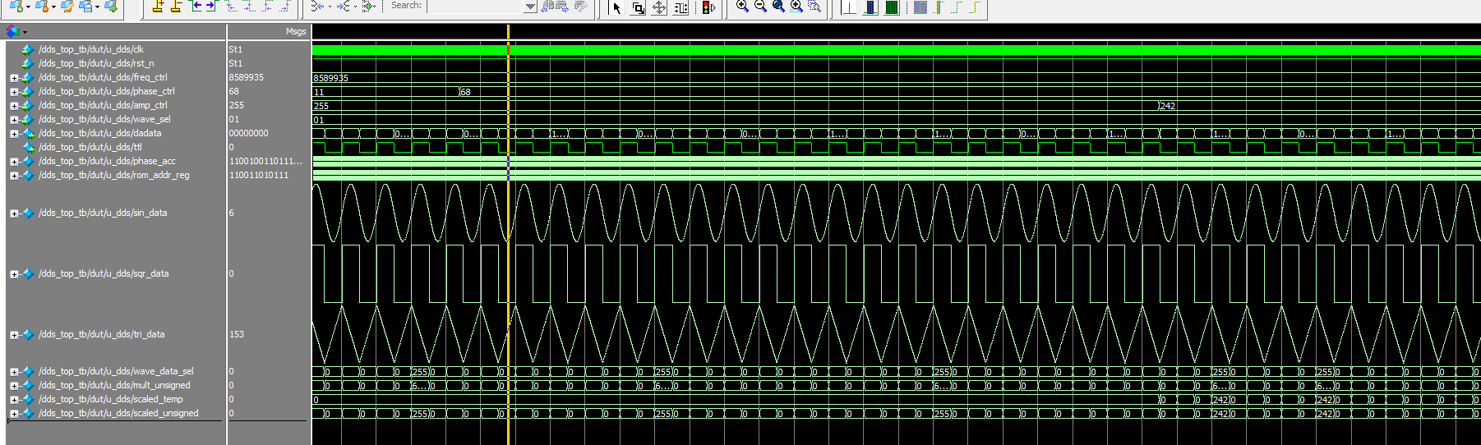The height and width of the screenshot is (445, 1481).
Task: Click the Expand Time toolbar icon
Action: pos(343,7)
